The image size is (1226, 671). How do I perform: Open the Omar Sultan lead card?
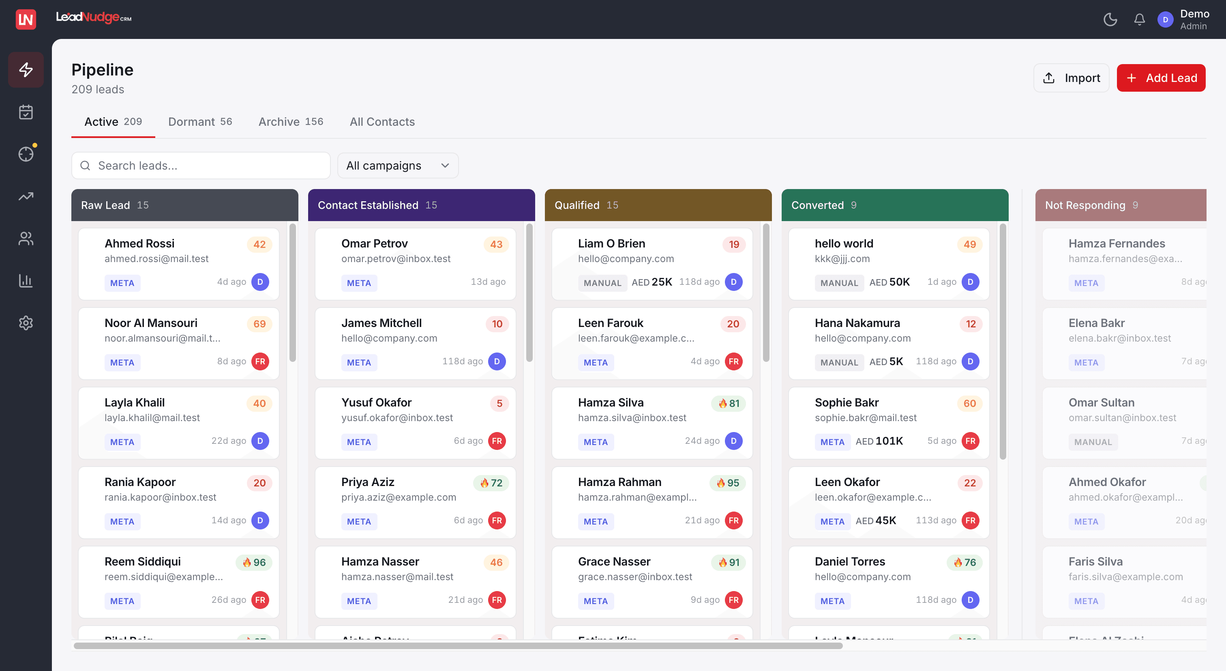point(1124,424)
